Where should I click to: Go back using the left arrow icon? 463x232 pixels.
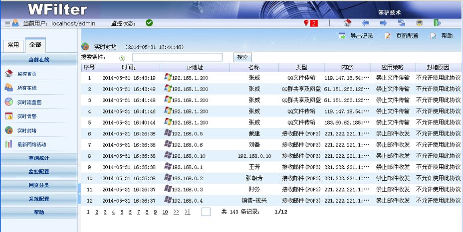(x=366, y=23)
